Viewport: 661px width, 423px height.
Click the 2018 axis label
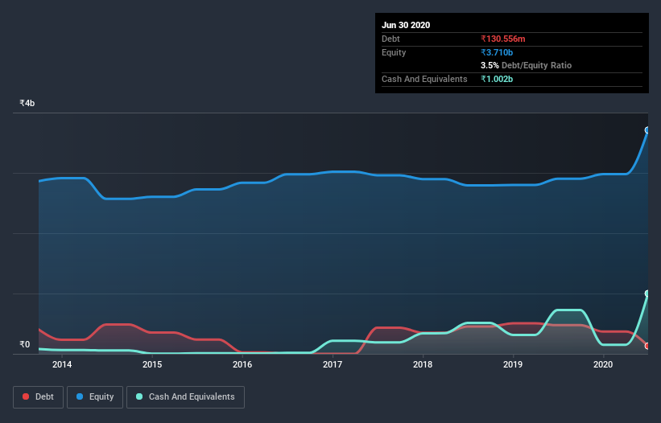click(x=423, y=364)
